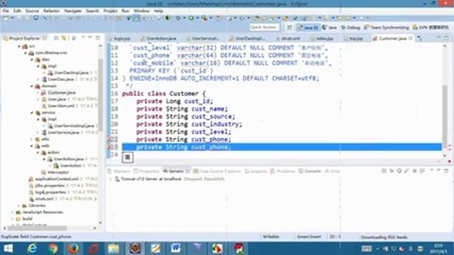This screenshot has height=255, width=454.
Task: Click Project Explorer vertical scrollbar
Action: click(x=100, y=96)
